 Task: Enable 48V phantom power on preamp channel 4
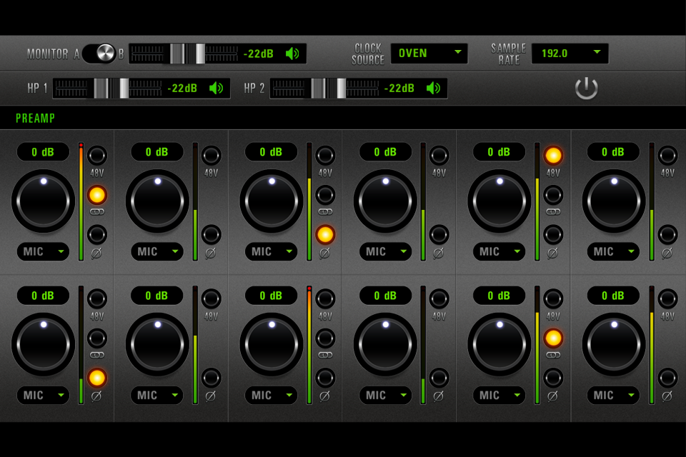click(x=439, y=155)
